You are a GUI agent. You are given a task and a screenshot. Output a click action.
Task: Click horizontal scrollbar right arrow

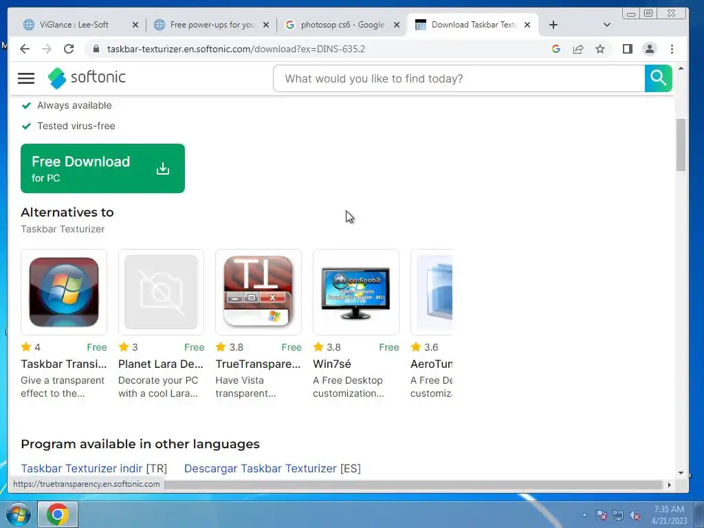[x=670, y=485]
